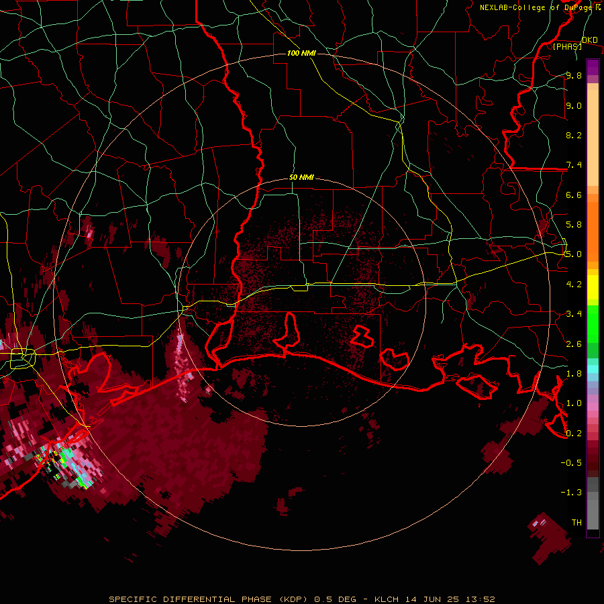The image size is (604, 604).
Task: Click the "100 NMI" range ring label
Action: click(301, 53)
